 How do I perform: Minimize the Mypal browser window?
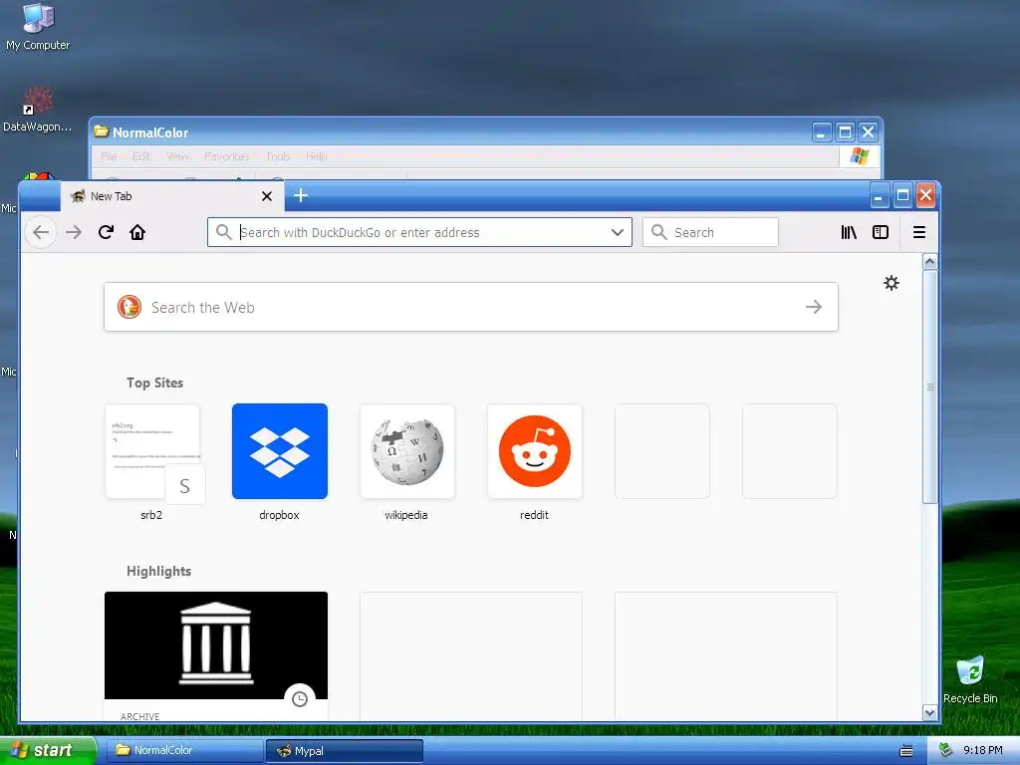(879, 195)
